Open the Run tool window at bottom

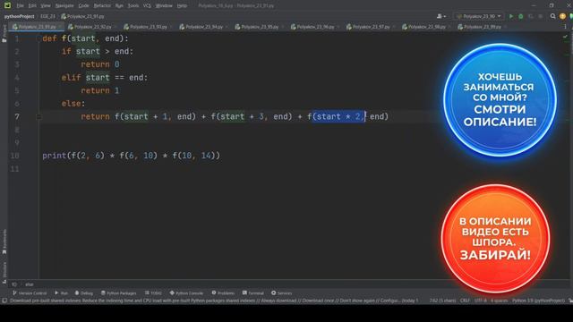[x=62, y=293]
